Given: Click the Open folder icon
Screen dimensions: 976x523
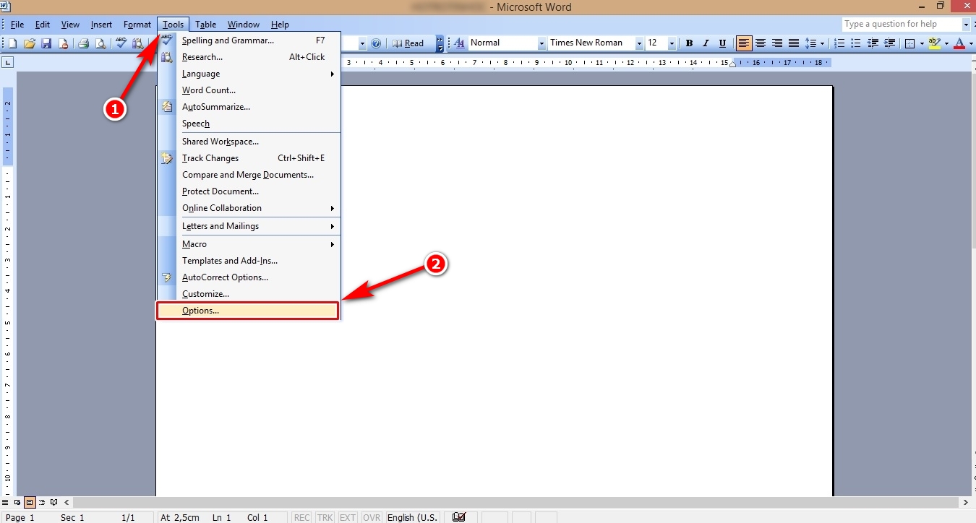Looking at the screenshot, I should click(30, 43).
